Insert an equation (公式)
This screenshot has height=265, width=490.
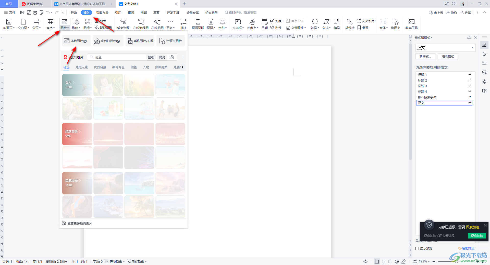[x=326, y=24]
